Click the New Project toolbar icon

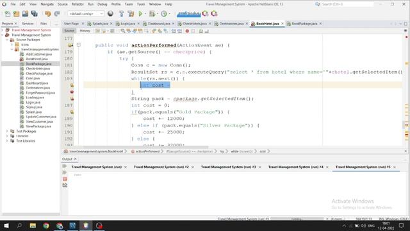pyautogui.click(x=16, y=13)
